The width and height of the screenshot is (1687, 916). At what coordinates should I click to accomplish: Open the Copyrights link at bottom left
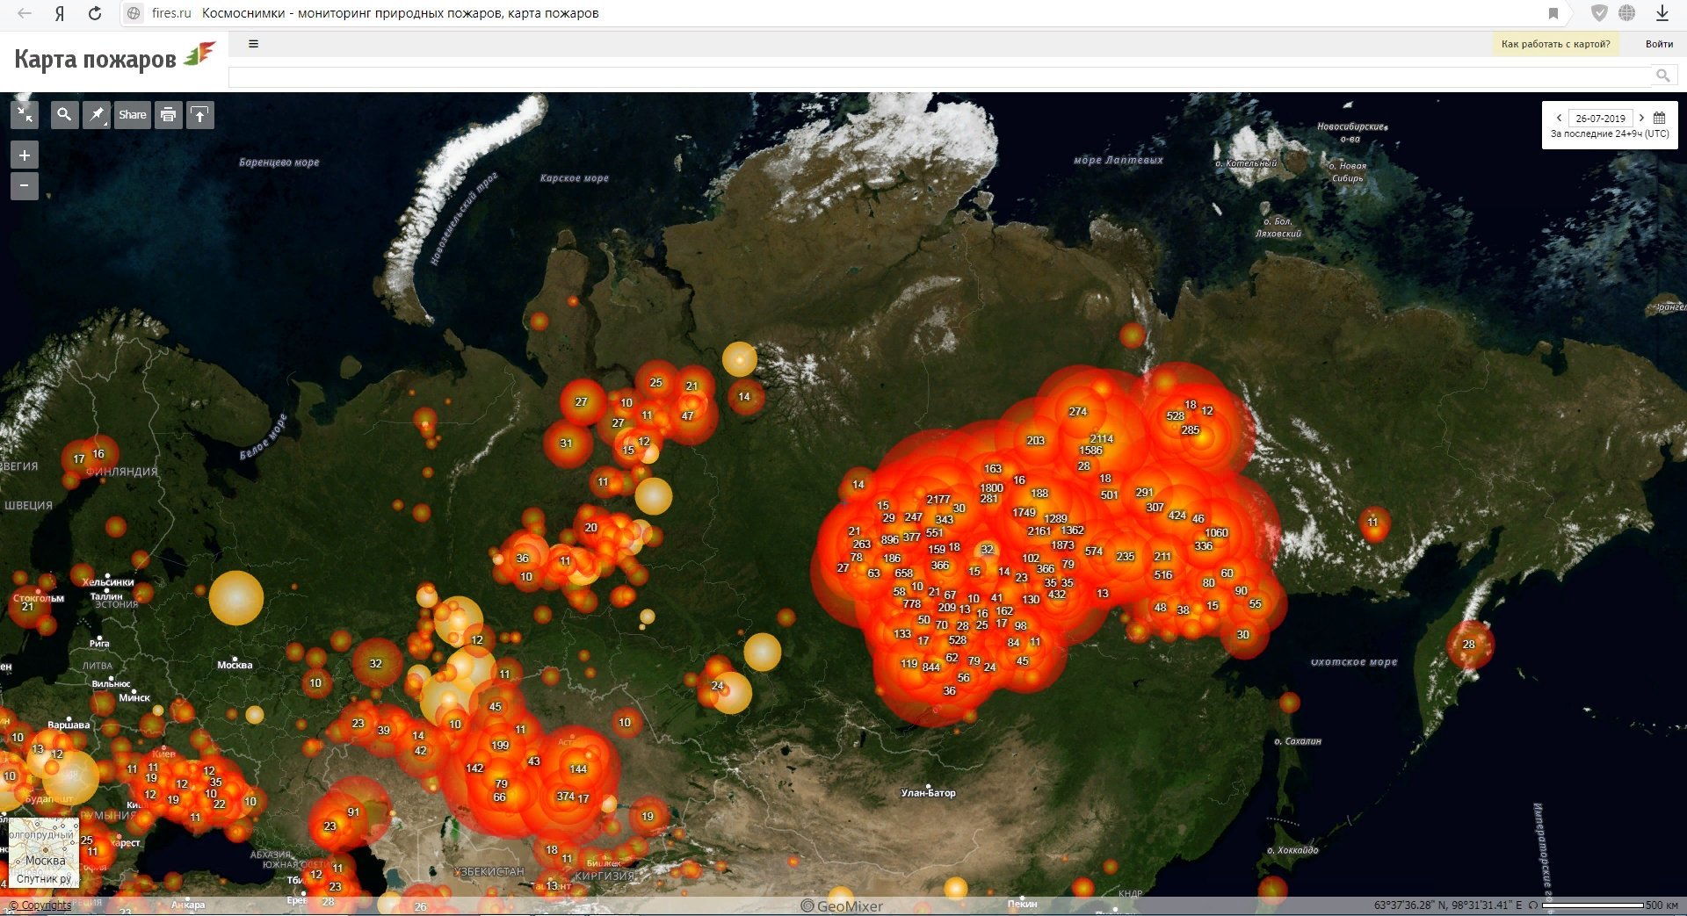(40, 905)
